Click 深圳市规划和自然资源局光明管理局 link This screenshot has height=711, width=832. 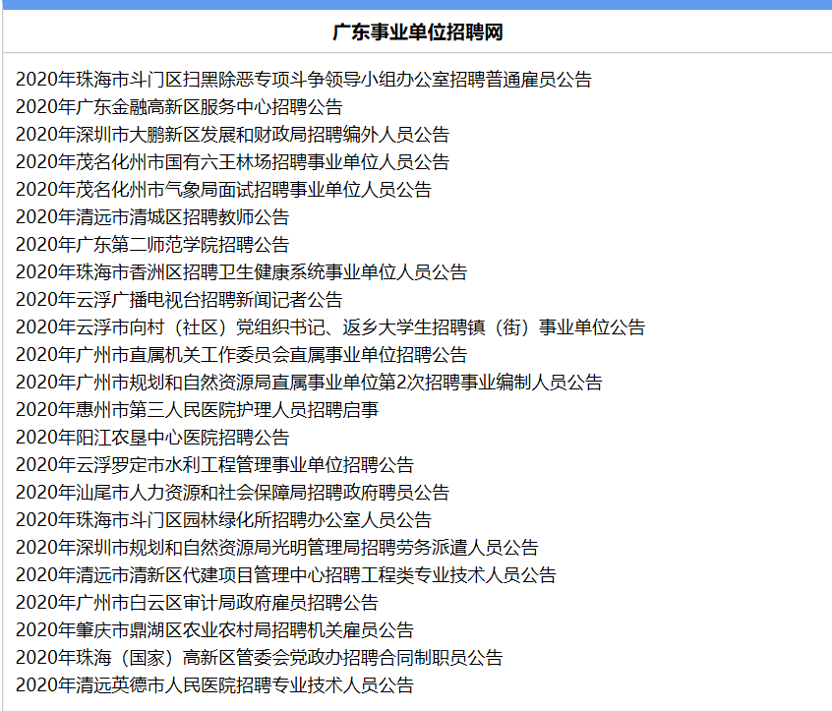276,548
